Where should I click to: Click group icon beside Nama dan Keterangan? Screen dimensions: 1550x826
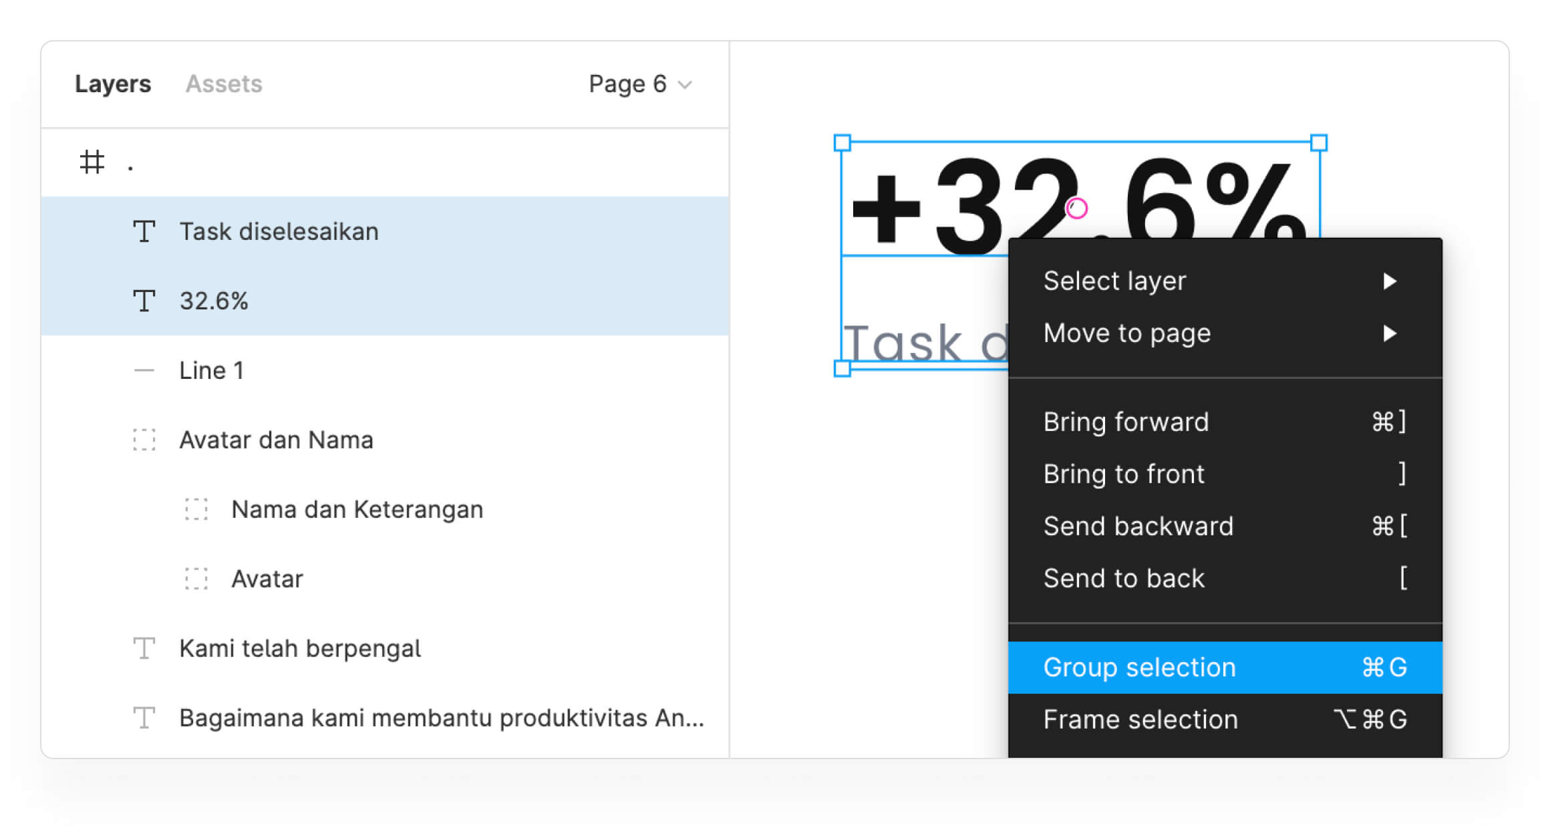pos(196,509)
